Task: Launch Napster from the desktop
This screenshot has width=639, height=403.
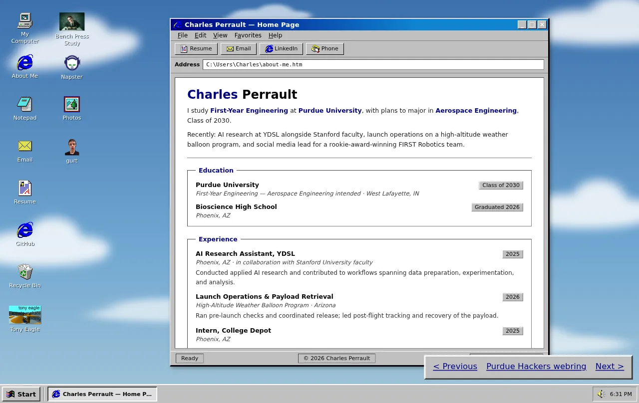Action: [x=72, y=67]
